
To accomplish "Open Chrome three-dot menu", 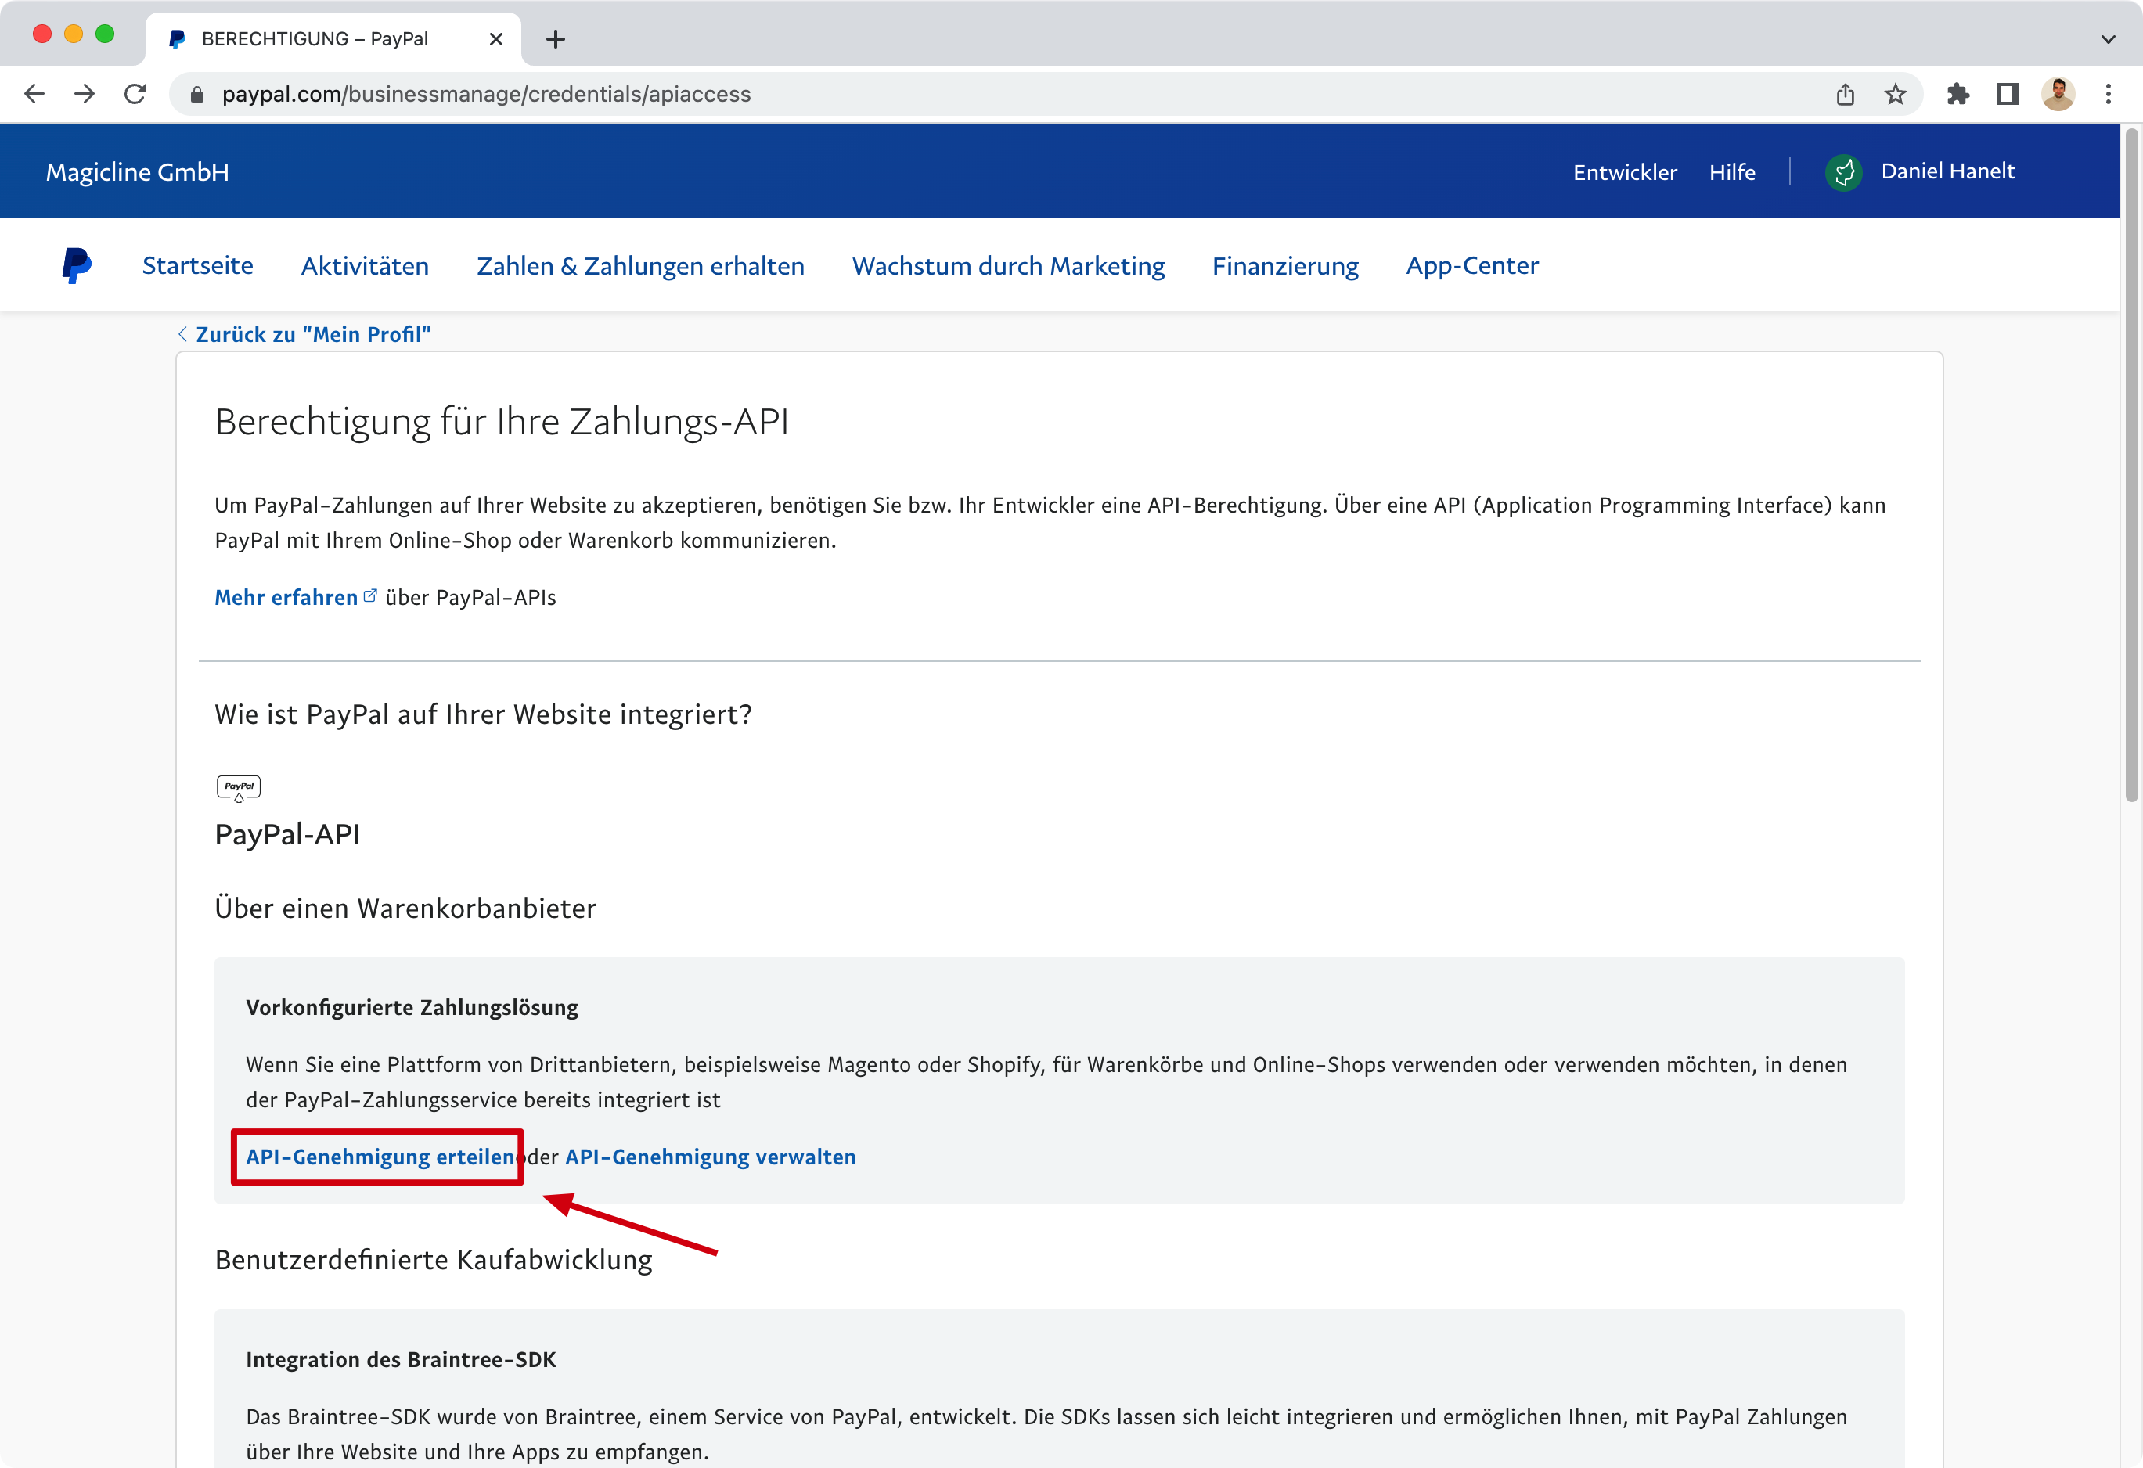I will (x=2108, y=94).
